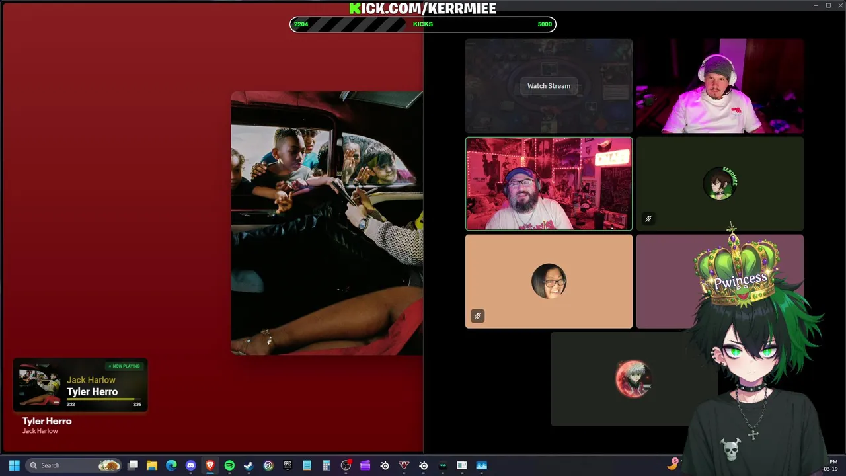Select the webcam tile with the bearded man
846x476 pixels.
coord(549,184)
